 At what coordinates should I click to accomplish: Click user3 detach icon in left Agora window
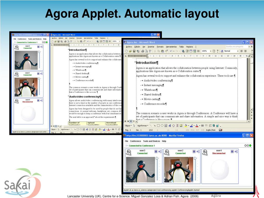(42, 47)
